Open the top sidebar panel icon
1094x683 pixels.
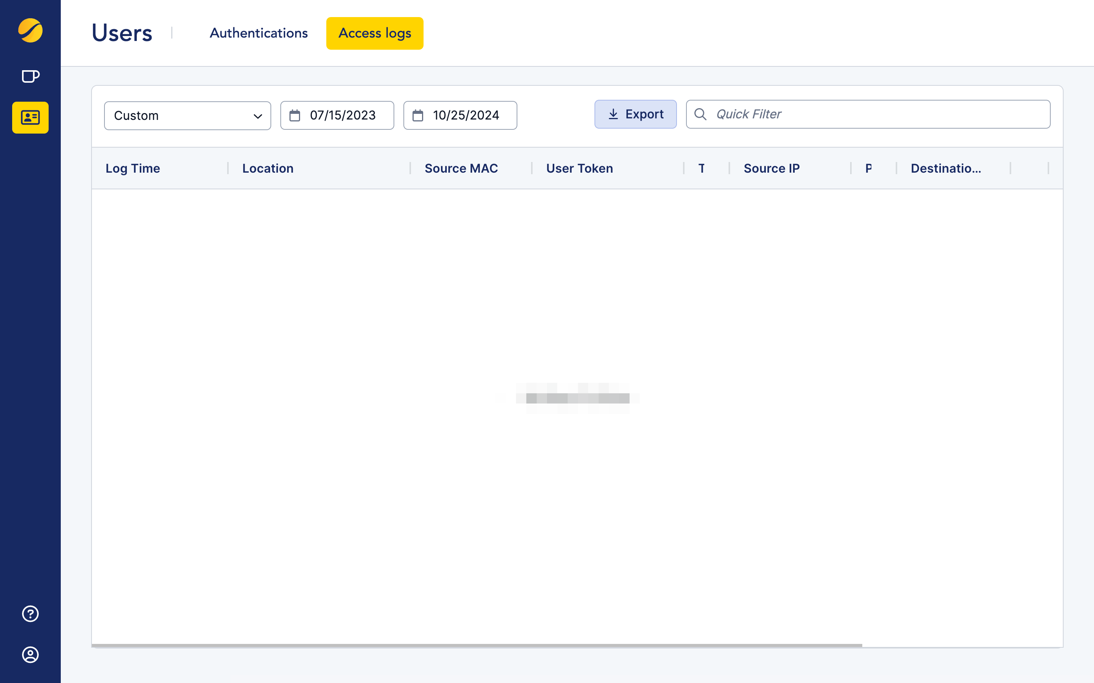point(30,76)
